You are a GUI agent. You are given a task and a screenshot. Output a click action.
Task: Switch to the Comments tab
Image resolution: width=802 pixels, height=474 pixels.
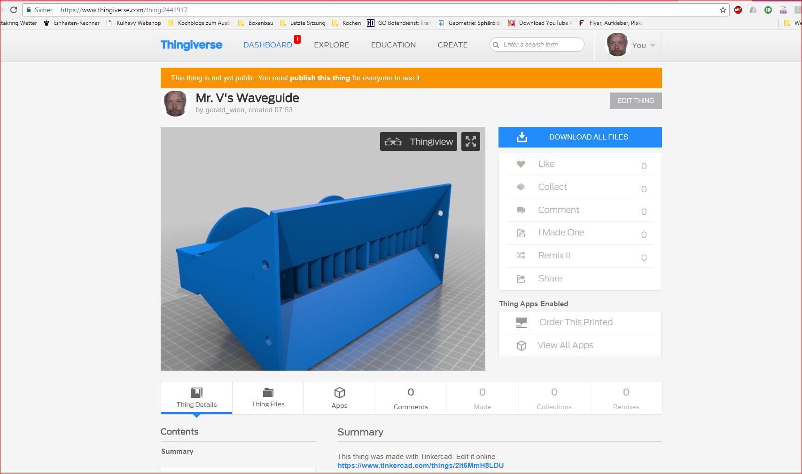[411, 398]
